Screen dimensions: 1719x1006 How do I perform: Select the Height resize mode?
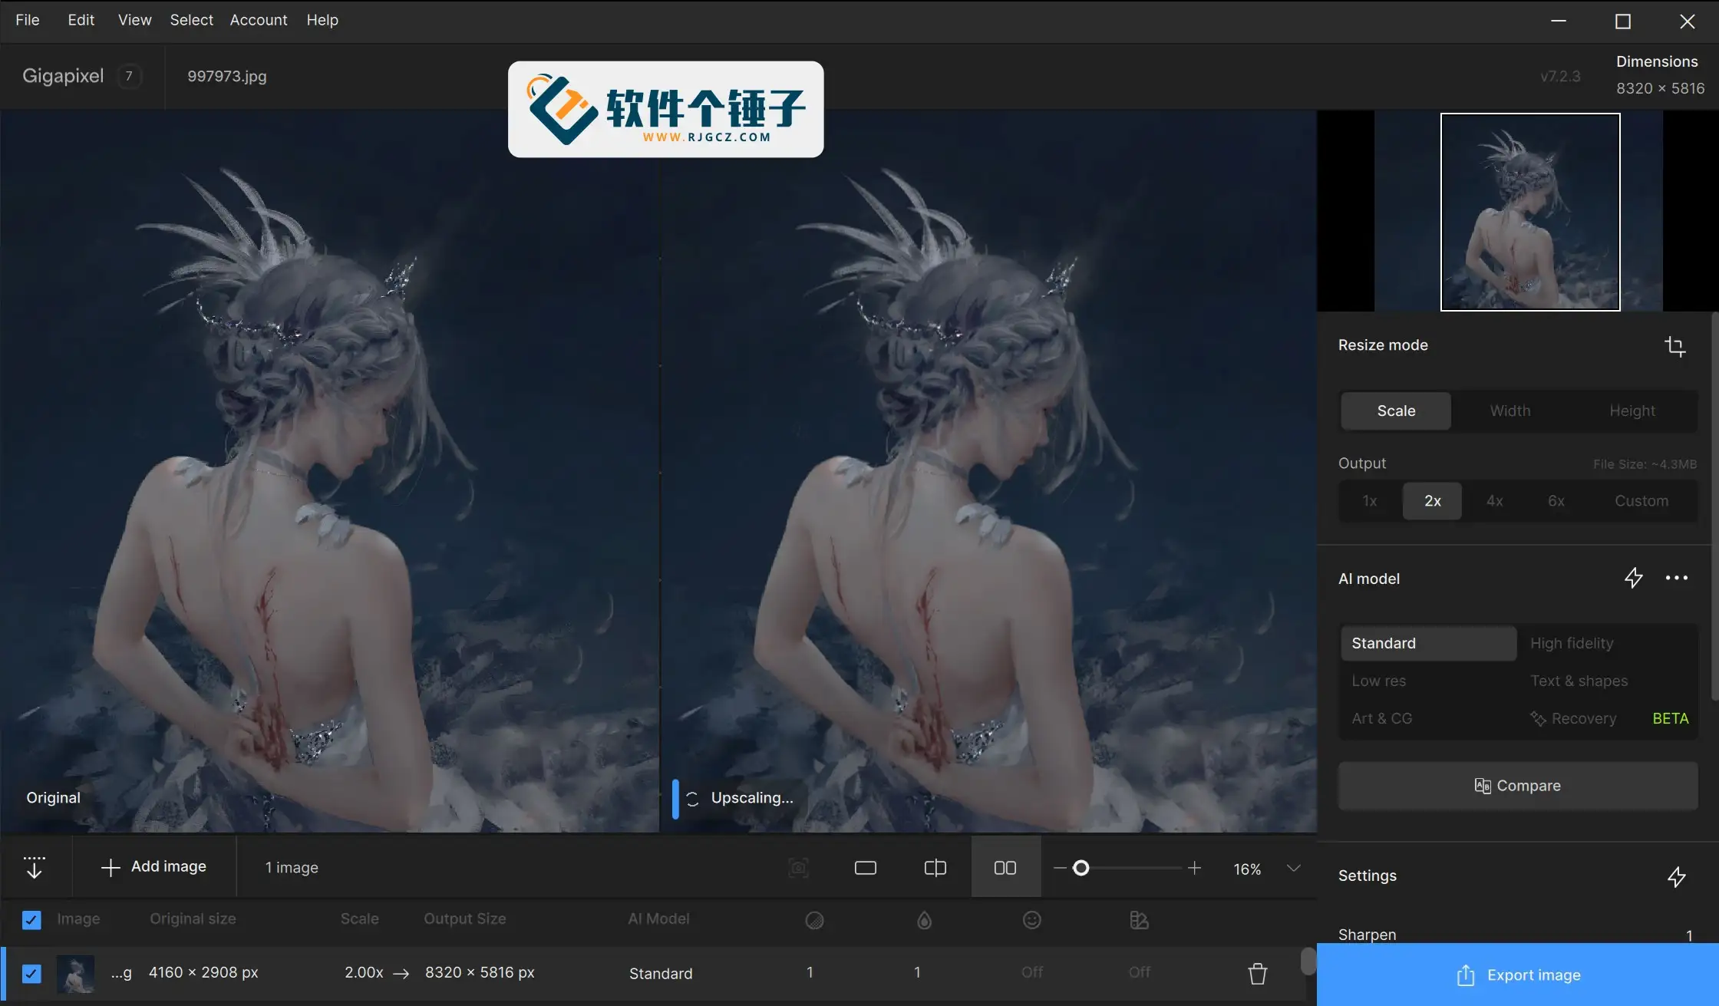[x=1632, y=411]
